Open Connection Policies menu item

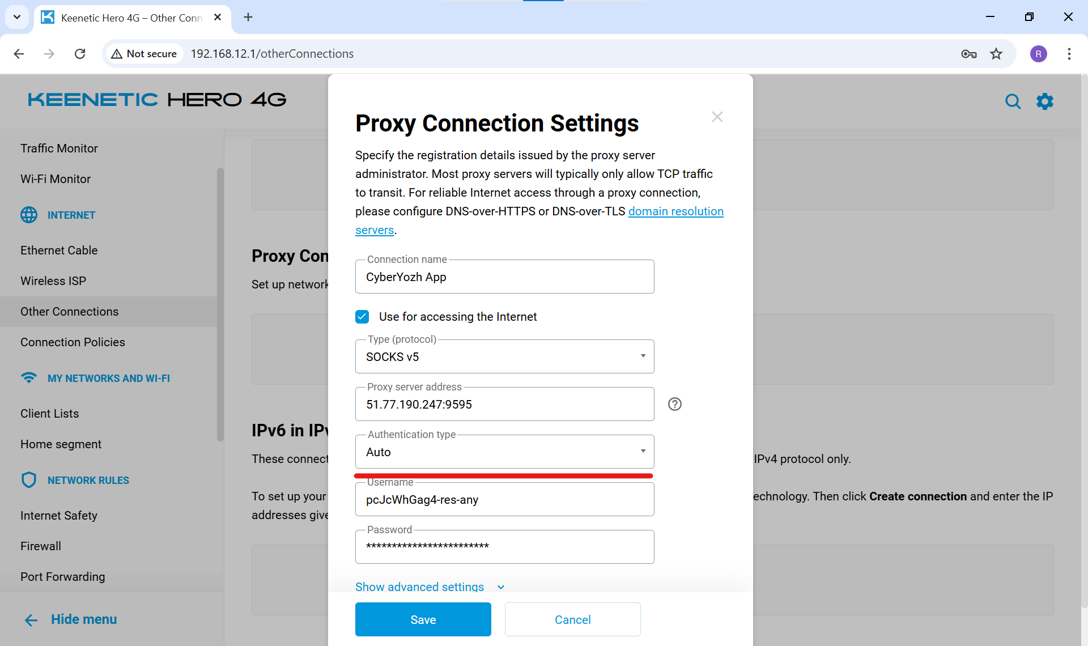73,342
